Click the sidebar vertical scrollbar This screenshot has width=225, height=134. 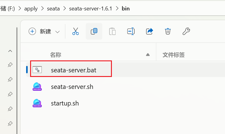click(x=17, y=81)
